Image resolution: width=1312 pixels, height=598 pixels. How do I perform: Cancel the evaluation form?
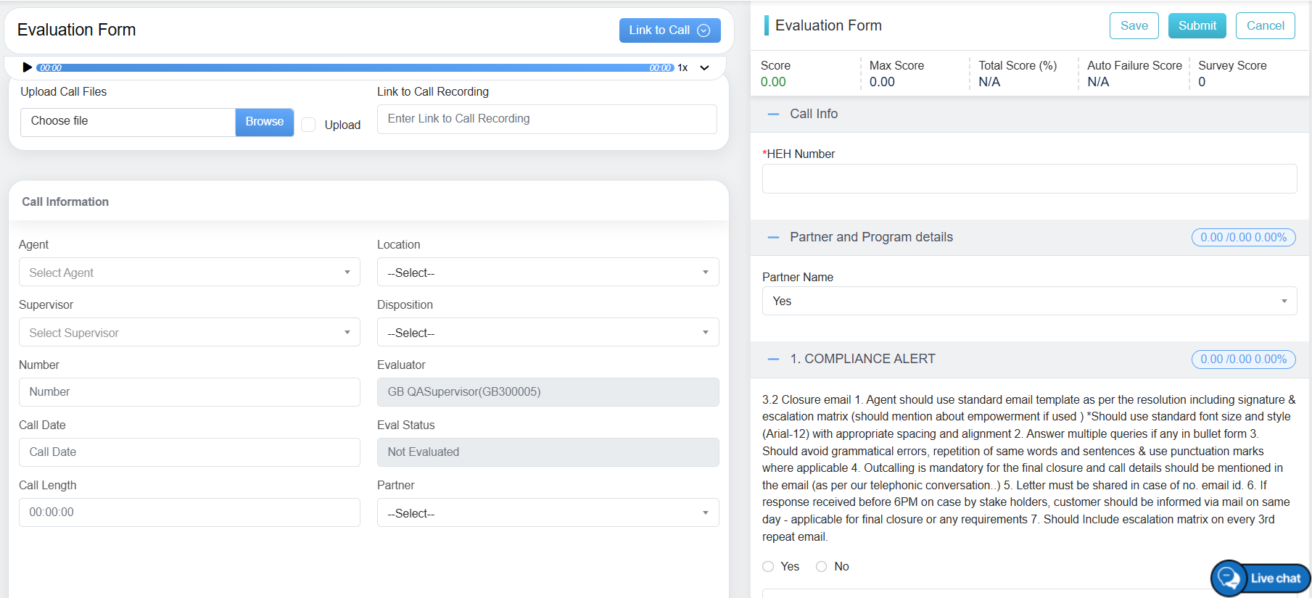point(1265,26)
